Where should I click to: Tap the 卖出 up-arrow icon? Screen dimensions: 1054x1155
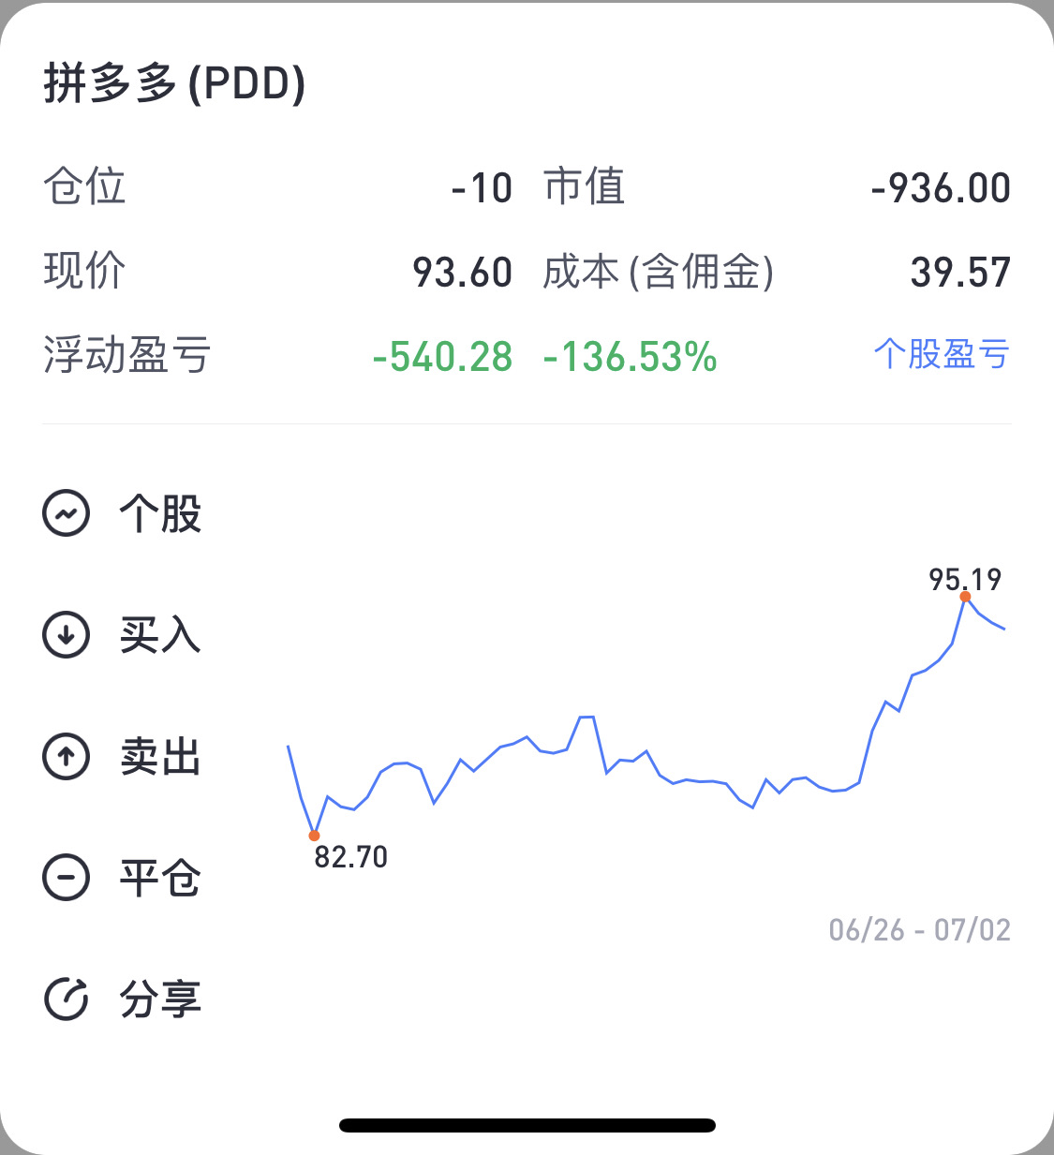tap(67, 756)
